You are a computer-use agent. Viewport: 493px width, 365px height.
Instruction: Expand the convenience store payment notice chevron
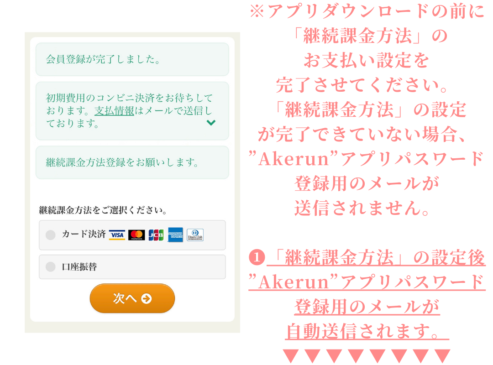coord(211,123)
